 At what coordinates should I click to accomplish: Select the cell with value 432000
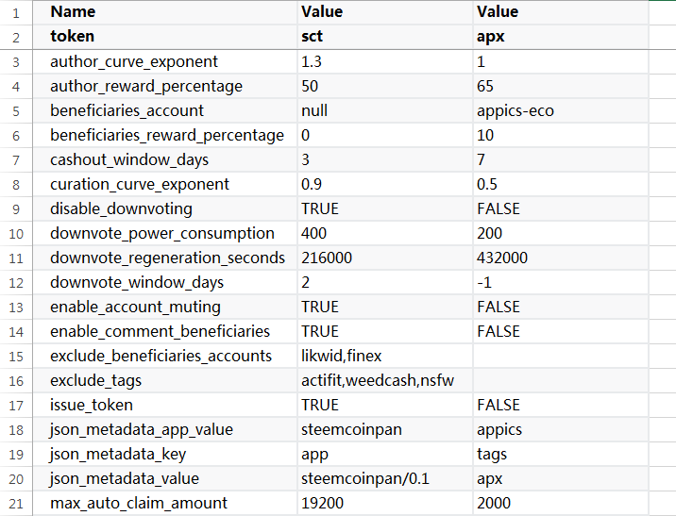pos(503,258)
